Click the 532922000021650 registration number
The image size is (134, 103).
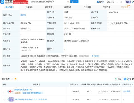[x=72, y=23]
